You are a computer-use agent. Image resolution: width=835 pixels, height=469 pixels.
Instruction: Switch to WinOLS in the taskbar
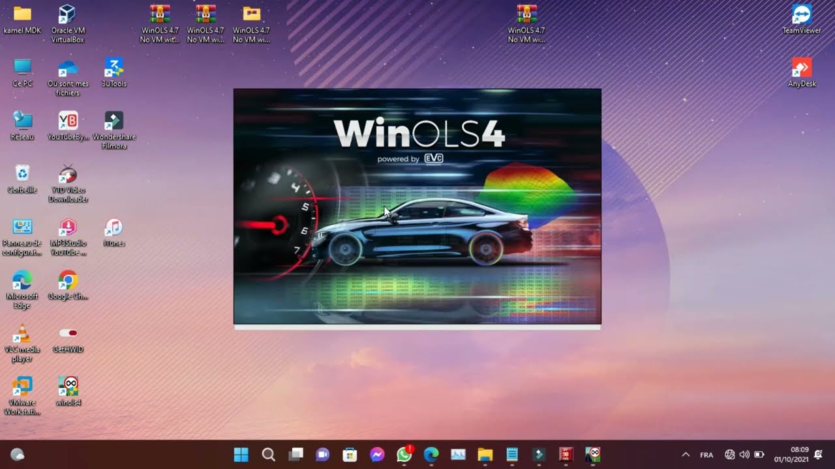point(593,455)
